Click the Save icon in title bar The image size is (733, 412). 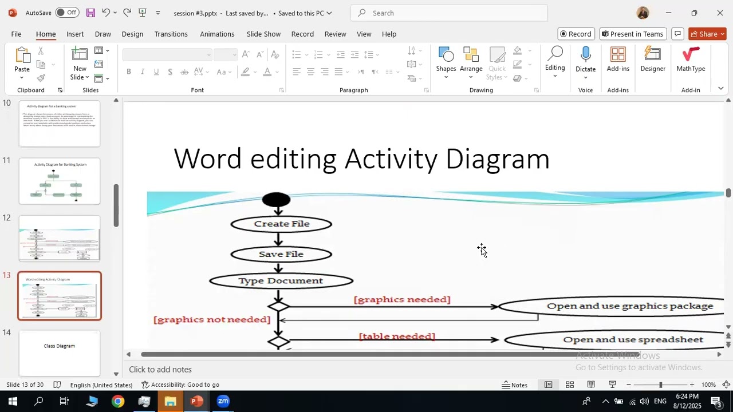click(90, 13)
